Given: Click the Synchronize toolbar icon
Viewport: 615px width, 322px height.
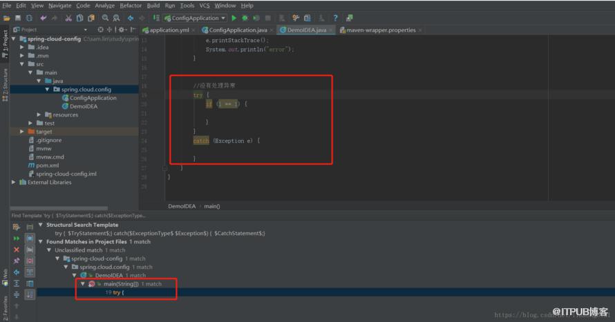Looking at the screenshot, I should click(29, 18).
